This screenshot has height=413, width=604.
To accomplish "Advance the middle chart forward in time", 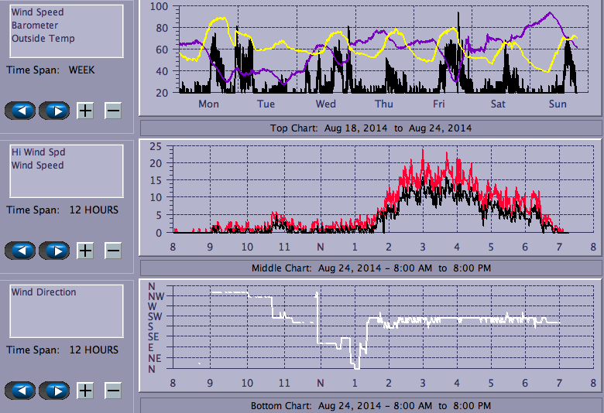I will (x=54, y=251).
